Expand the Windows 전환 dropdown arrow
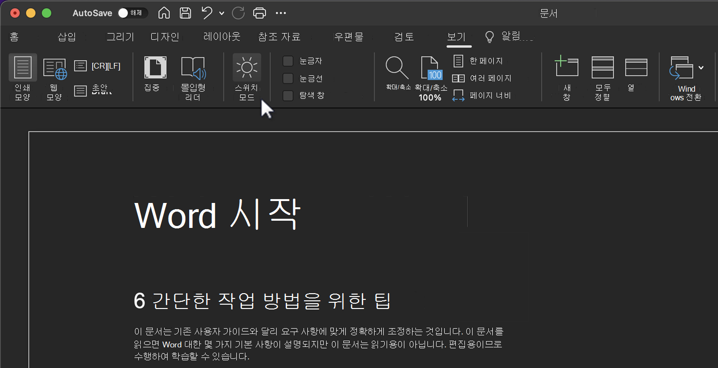 701,68
